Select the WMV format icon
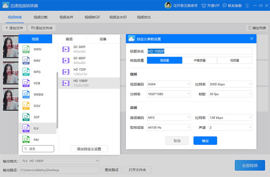270x177 pixels. pyautogui.click(x=26, y=49)
